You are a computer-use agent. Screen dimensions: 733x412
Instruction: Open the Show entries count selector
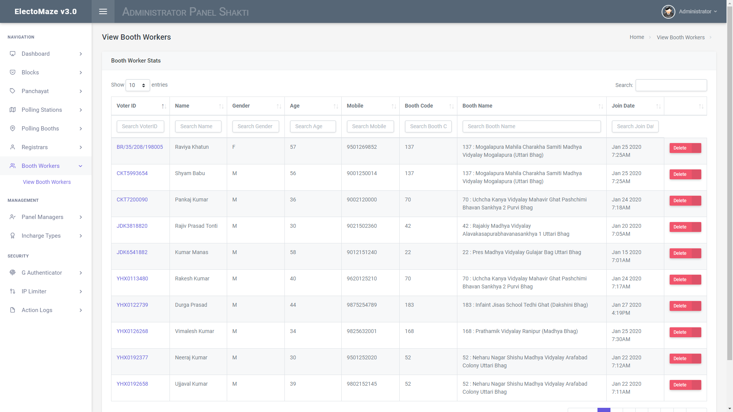point(137,85)
